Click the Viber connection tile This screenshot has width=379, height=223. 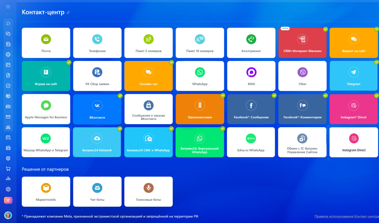(302, 76)
